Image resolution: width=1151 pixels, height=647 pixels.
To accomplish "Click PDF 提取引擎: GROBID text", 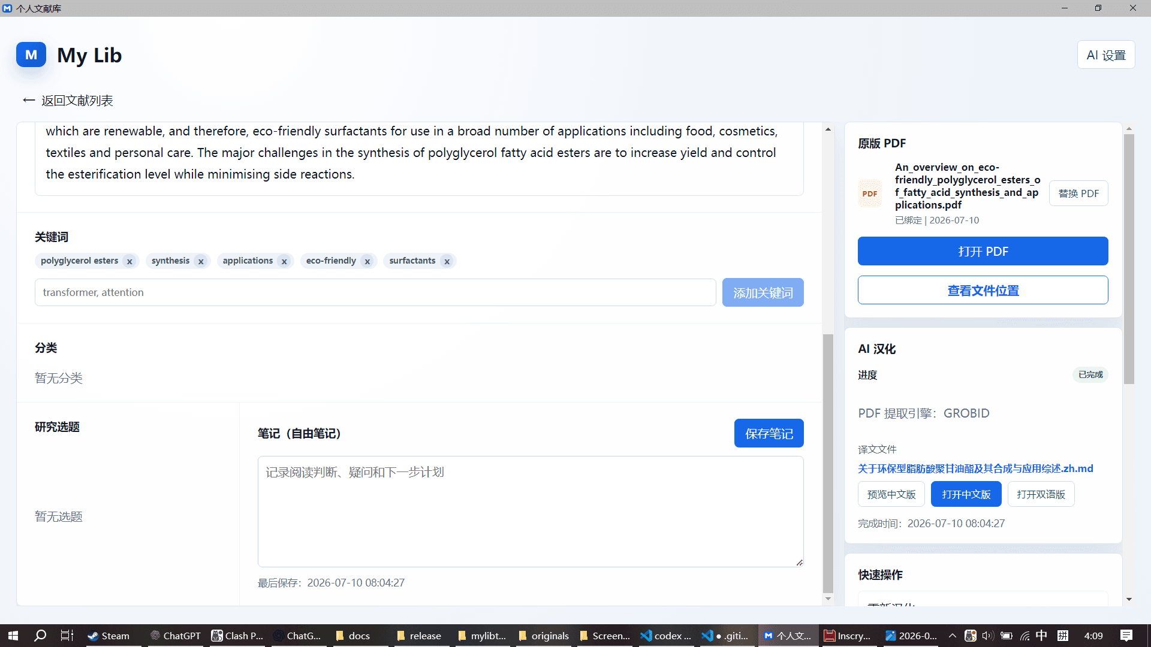I will coord(924,413).
